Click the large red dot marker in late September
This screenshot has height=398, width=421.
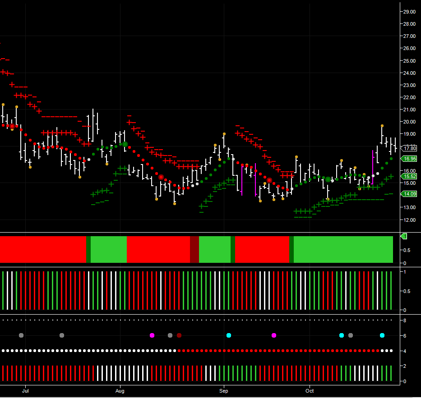[x=269, y=180]
